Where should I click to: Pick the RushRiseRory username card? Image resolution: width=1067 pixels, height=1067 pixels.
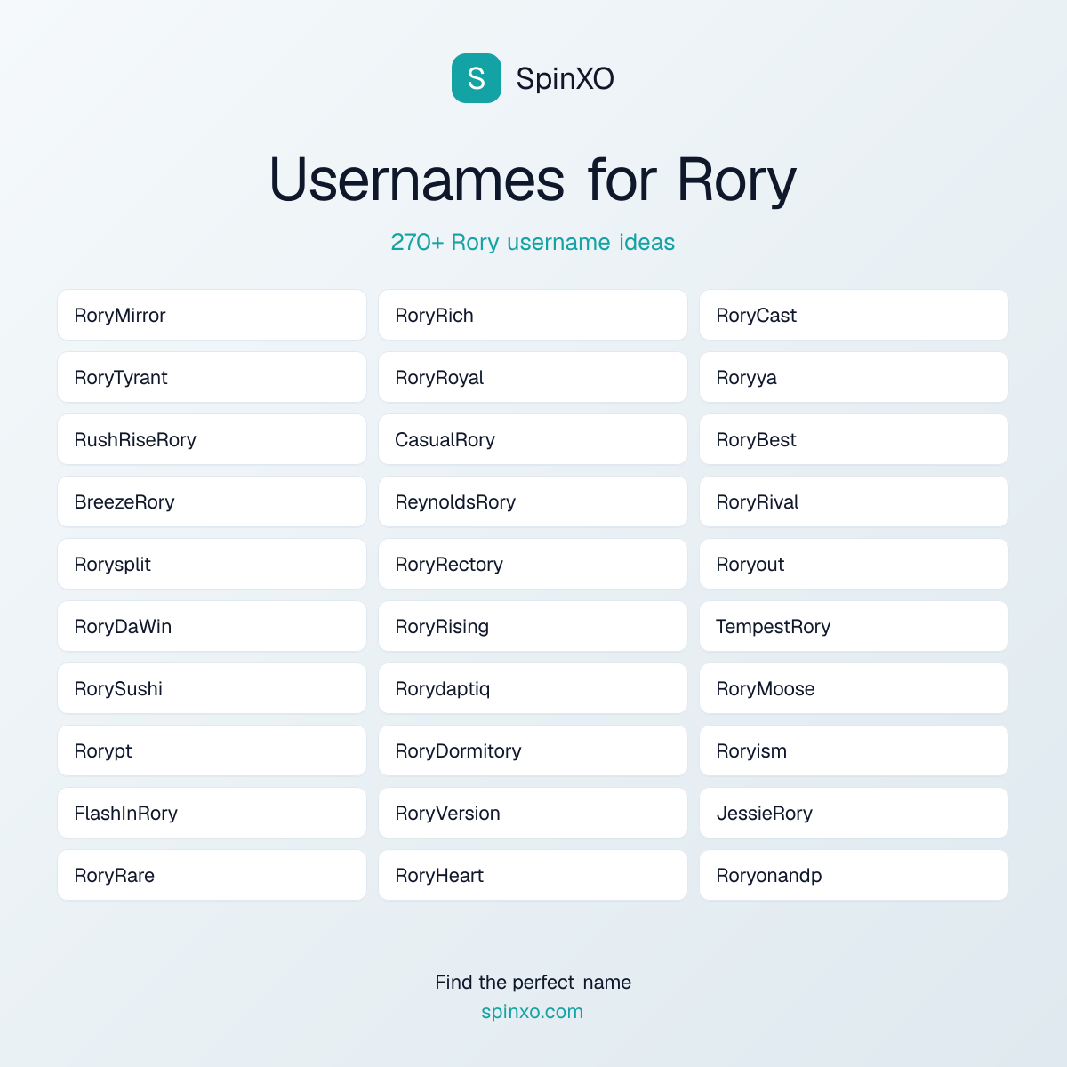[x=212, y=439]
